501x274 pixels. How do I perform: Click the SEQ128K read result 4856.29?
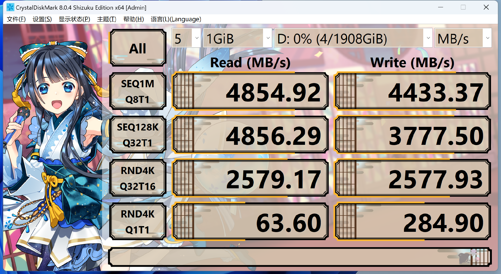click(250, 135)
